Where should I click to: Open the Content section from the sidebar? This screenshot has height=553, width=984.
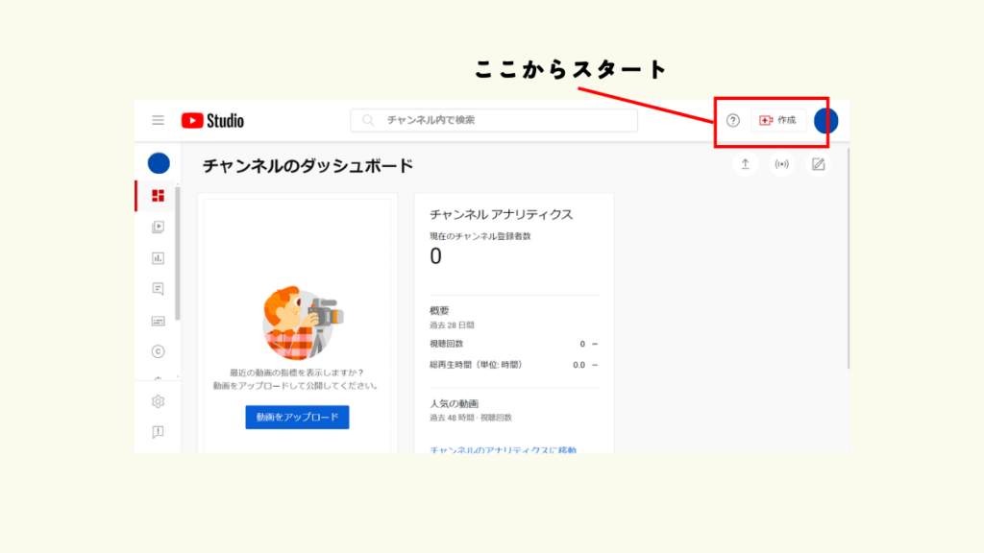click(159, 228)
